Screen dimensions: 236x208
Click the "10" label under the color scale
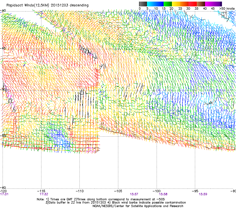(x=156, y=9)
